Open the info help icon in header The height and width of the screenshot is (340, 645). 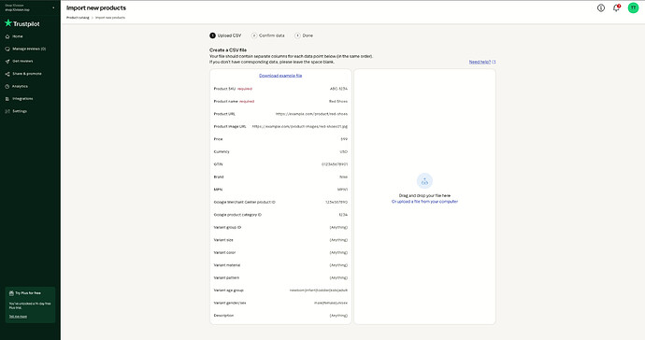pos(601,7)
